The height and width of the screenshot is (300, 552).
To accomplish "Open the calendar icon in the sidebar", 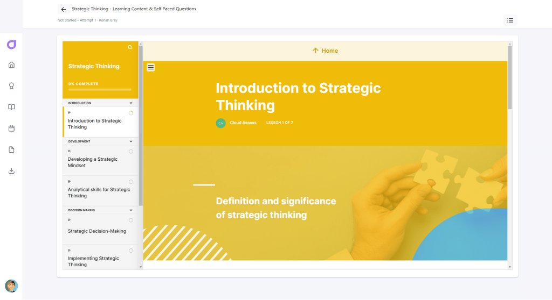I will point(12,128).
